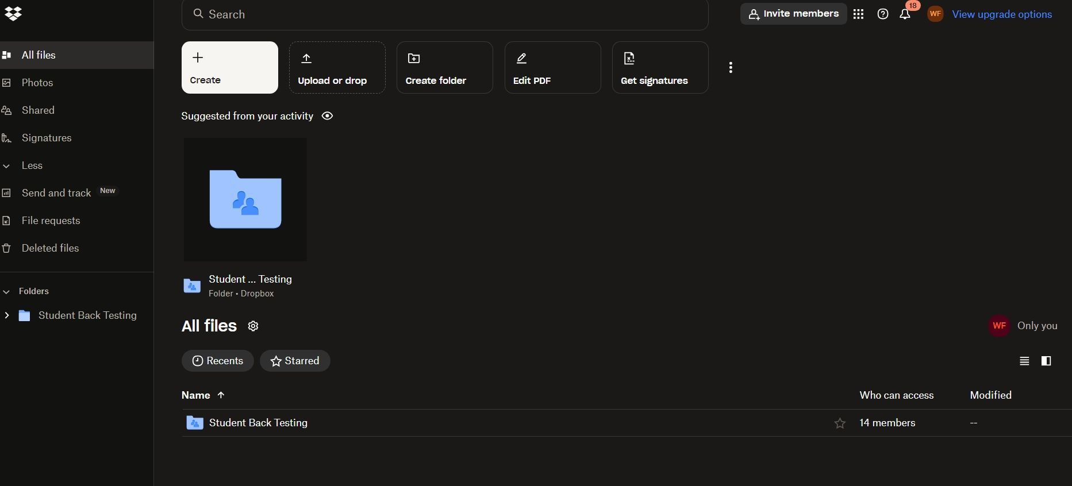Screen dimensions: 1072x486
Task: Toggle the details side panel icon
Action: pyautogui.click(x=1046, y=361)
